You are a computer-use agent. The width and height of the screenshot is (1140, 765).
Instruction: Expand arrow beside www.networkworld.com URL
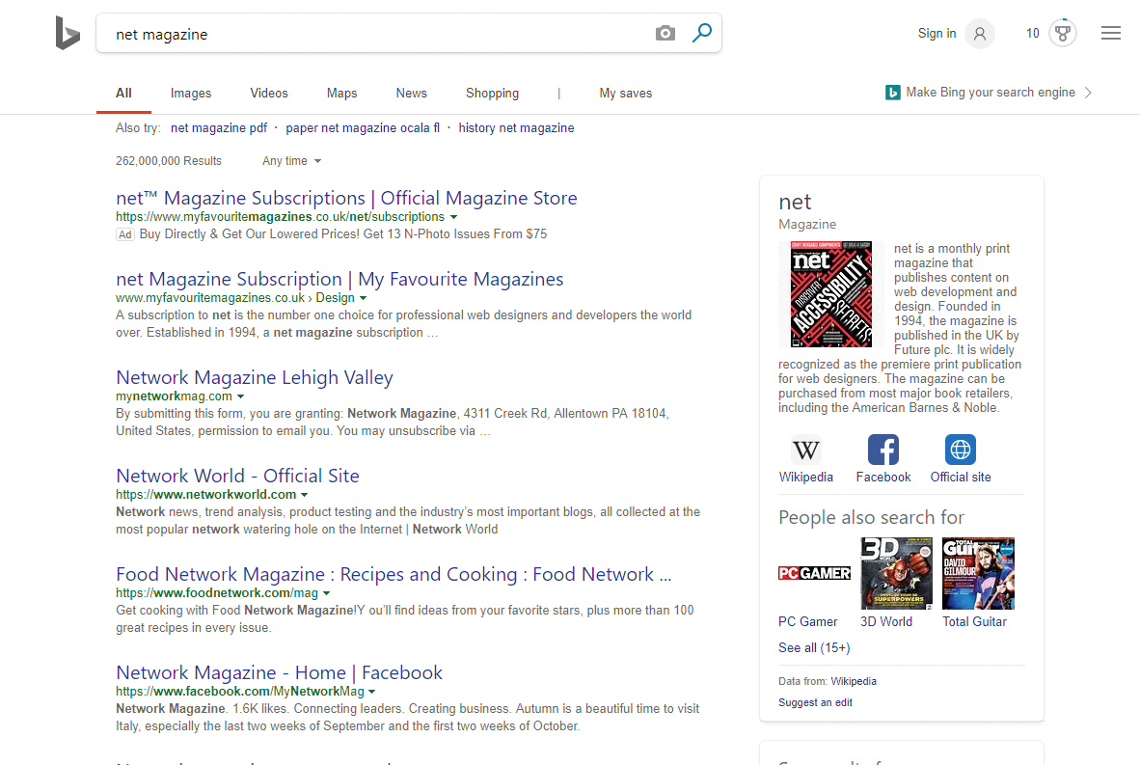(306, 495)
